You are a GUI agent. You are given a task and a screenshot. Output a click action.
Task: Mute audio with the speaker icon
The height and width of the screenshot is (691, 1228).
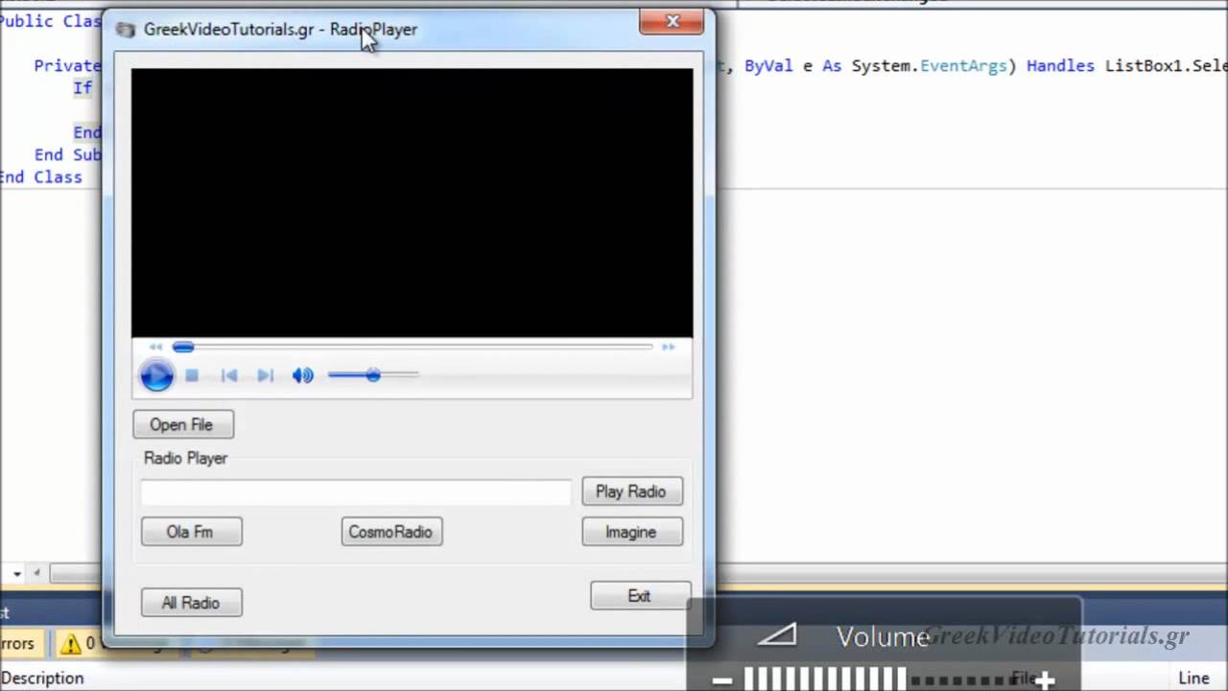(x=303, y=376)
